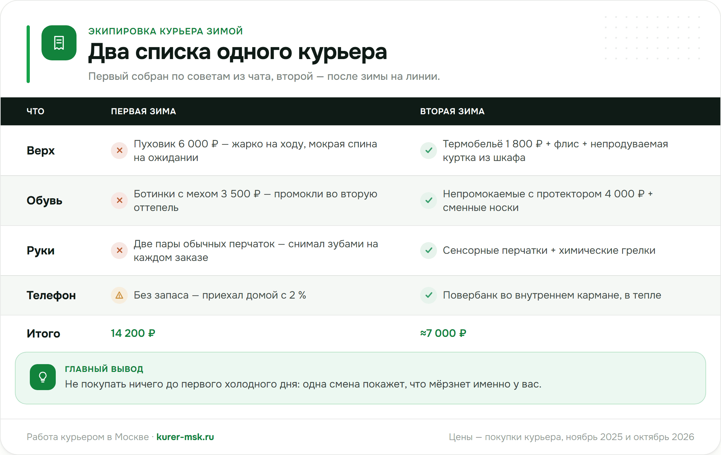Screen dimensions: 721x455
Task: Click Сенсорные перчатки + химические грелки text
Action: (549, 251)
